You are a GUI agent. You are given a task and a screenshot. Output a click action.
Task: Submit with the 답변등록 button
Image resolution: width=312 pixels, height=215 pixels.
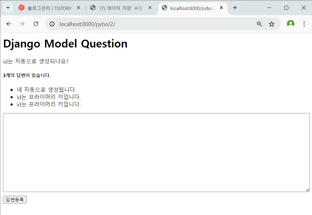15,200
